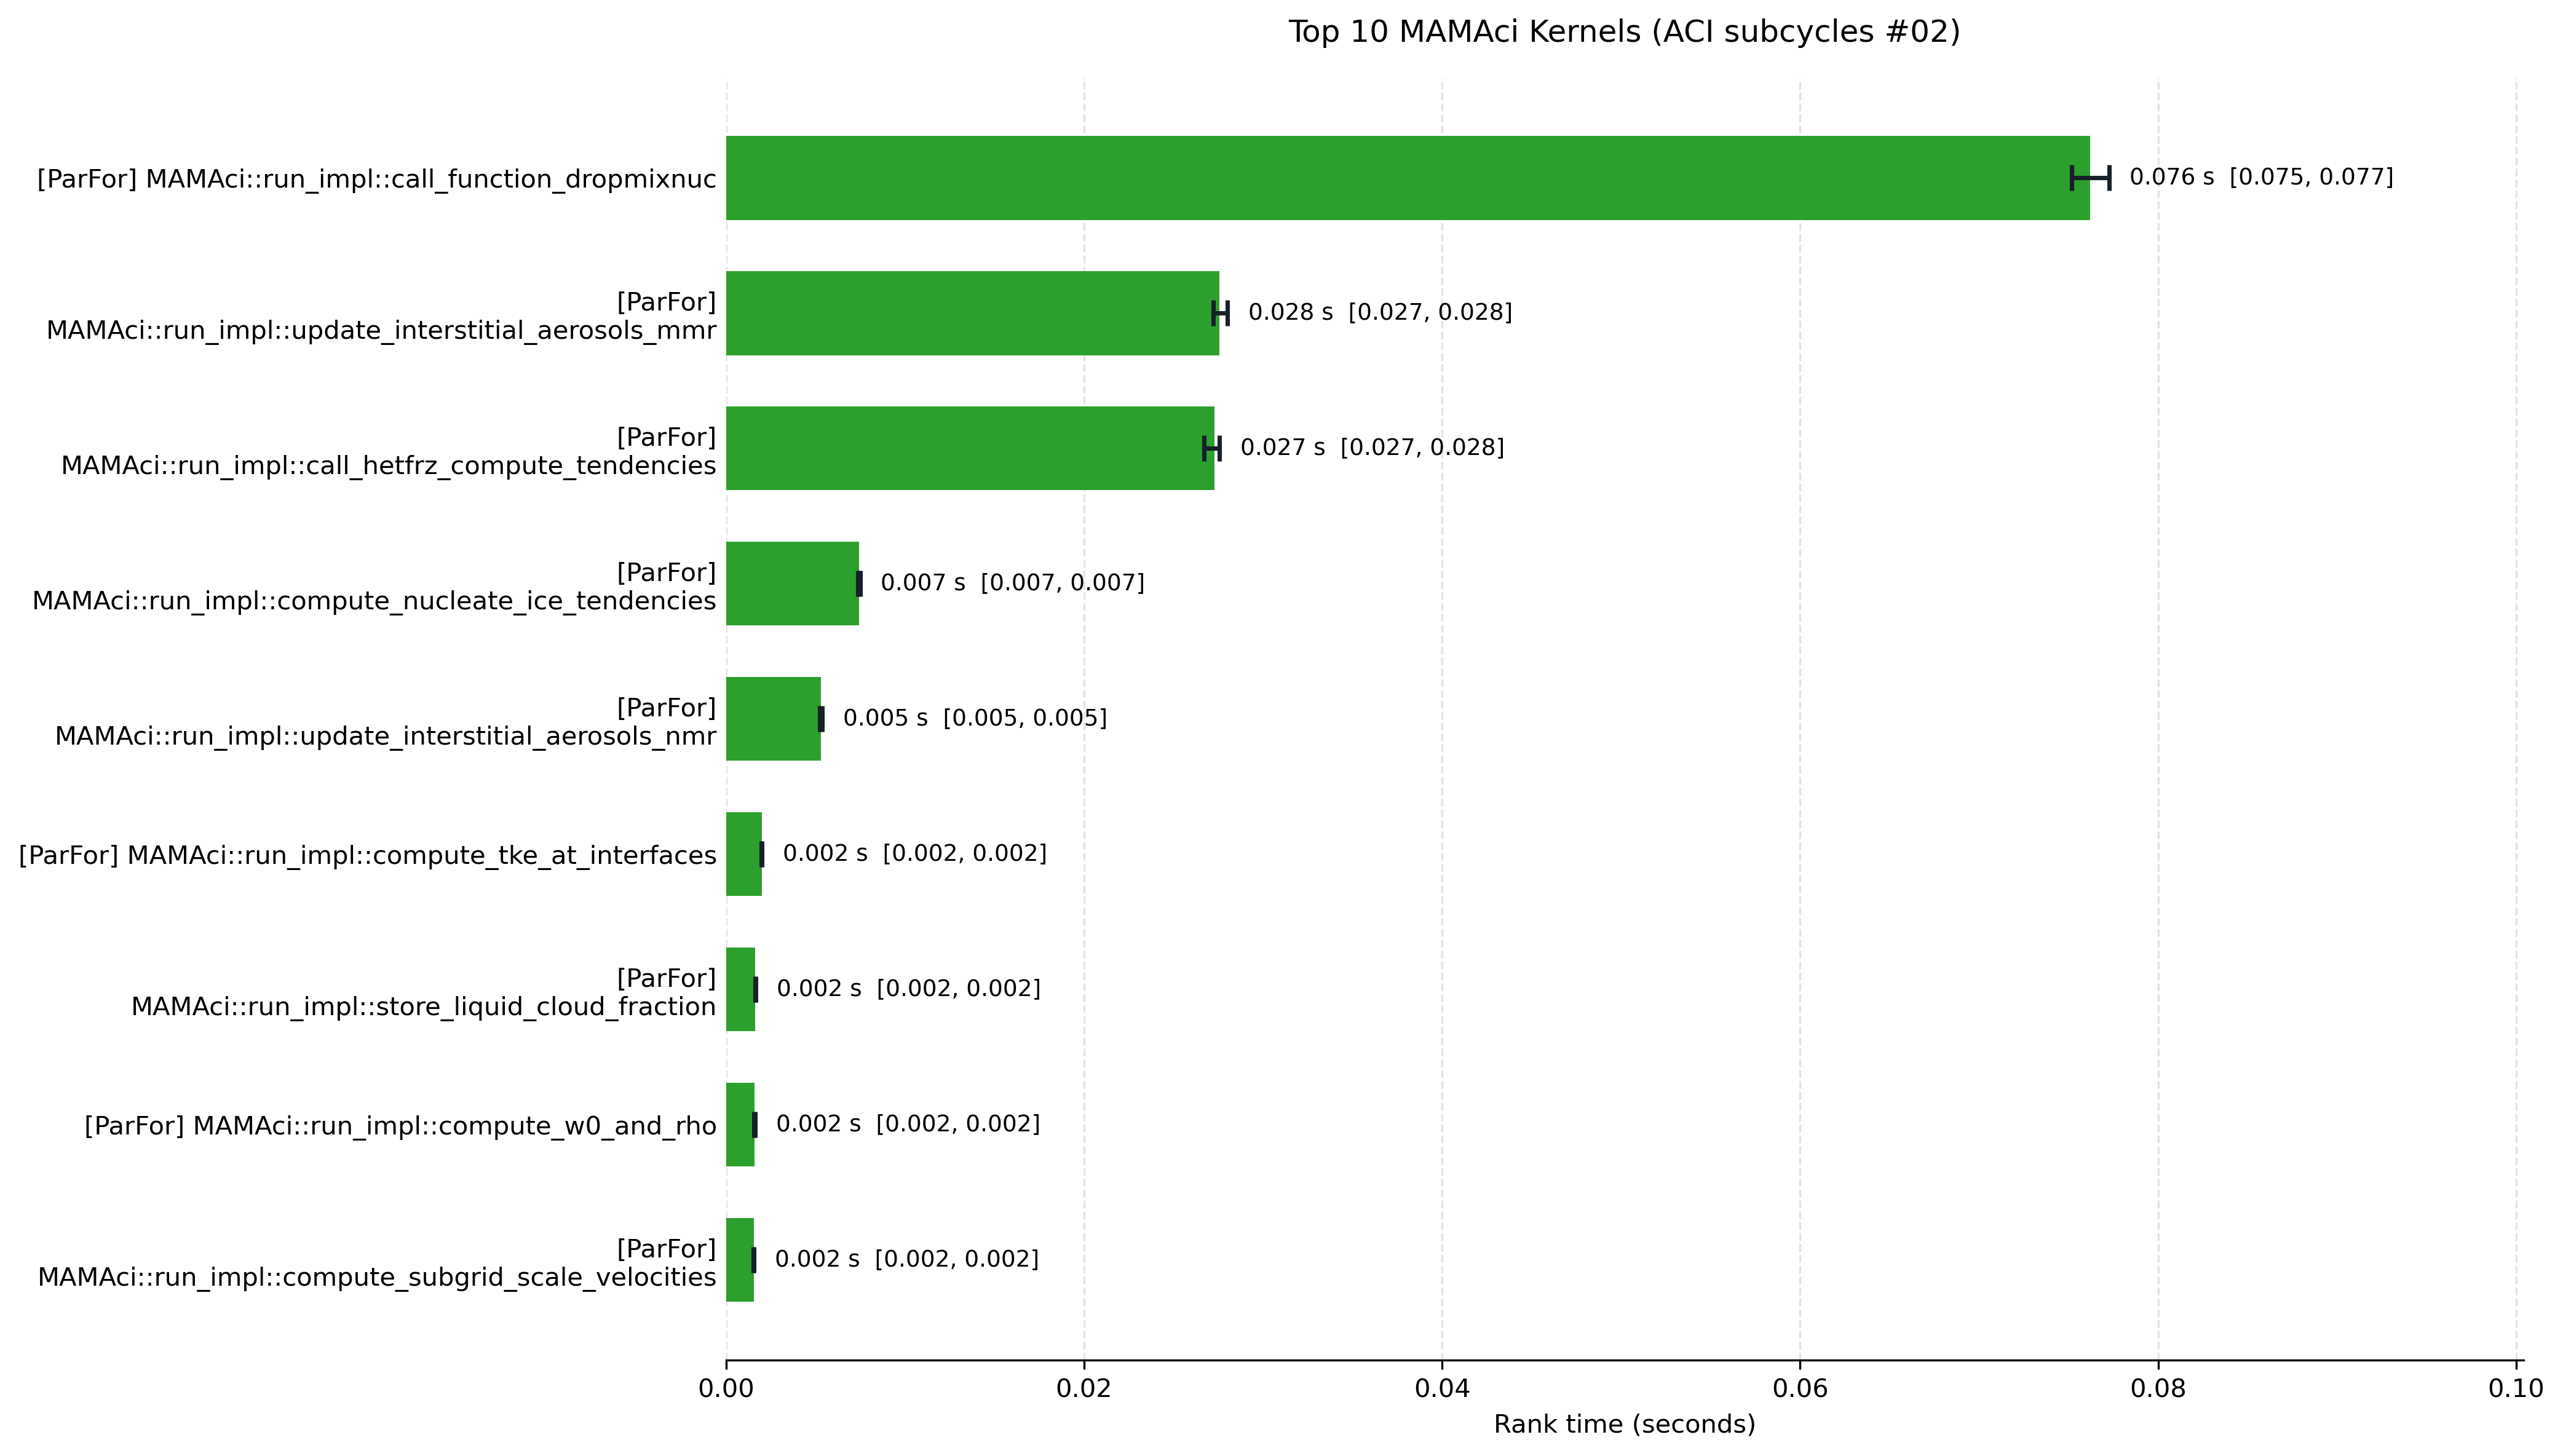2563x1456 pixels.
Task: Click the update_interstitial_aerosols_nmr bar
Action: coord(773,719)
